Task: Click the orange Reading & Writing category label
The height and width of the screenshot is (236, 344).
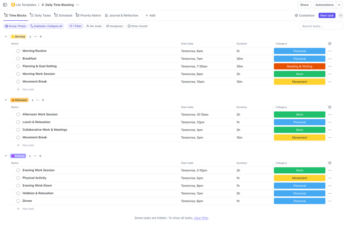Action: click(x=299, y=66)
